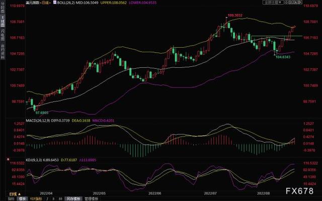The image size is (322, 201).
Task: Click the DEA:0.1638 value
Action: tap(81, 121)
